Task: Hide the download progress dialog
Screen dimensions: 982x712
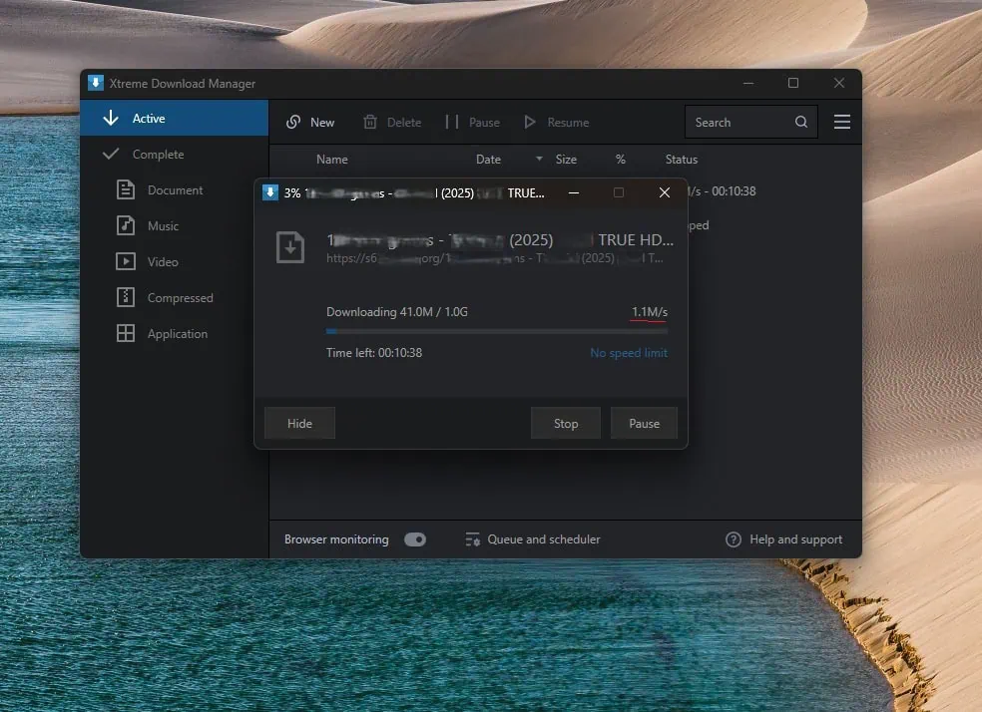Action: pyautogui.click(x=299, y=424)
